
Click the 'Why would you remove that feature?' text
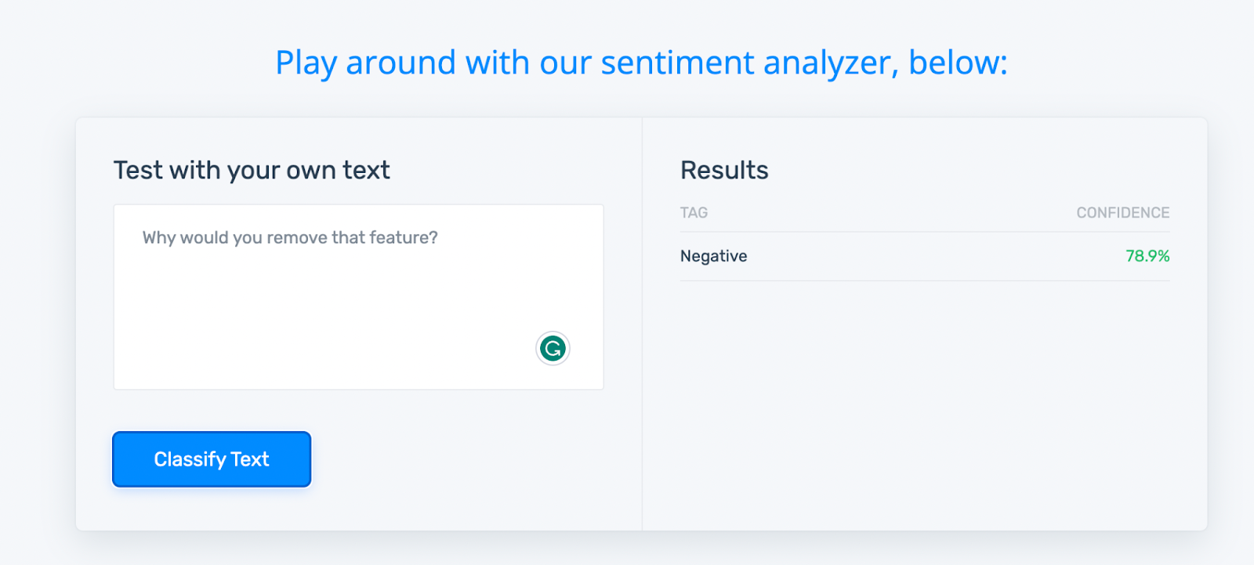pos(290,238)
